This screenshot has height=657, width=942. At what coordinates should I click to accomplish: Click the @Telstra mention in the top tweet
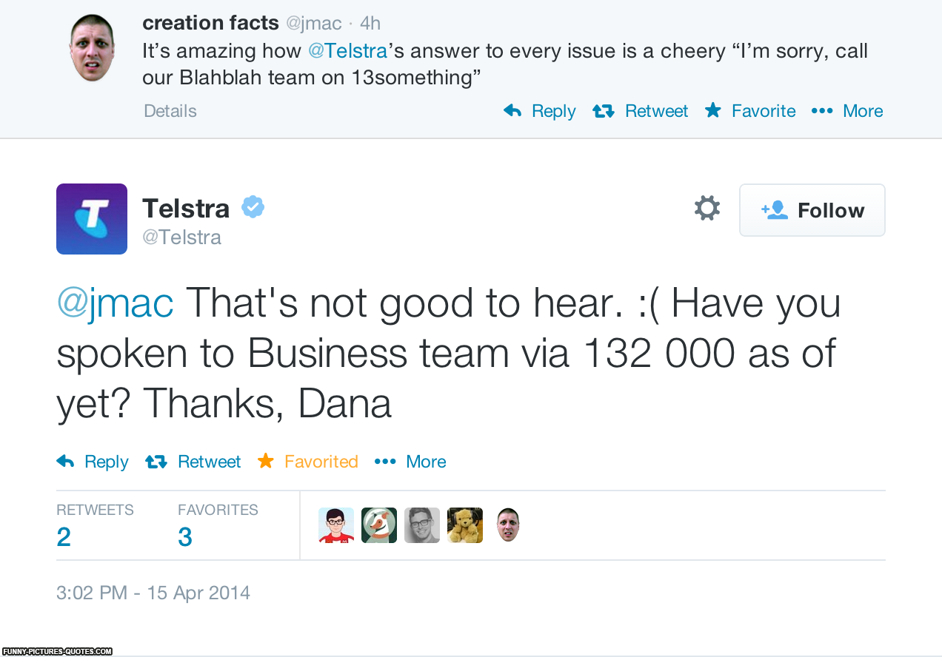(x=347, y=51)
